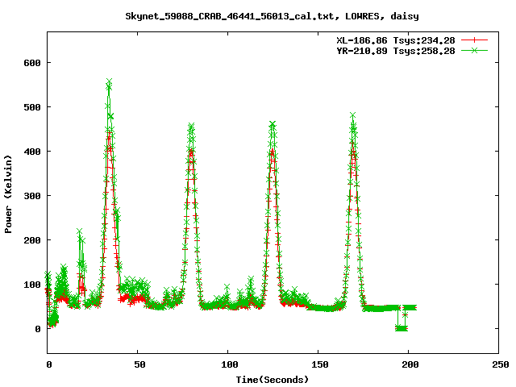Click the Power (Kelvin) y-axis label
This screenshot has height=387, width=516.
[x=9, y=193]
